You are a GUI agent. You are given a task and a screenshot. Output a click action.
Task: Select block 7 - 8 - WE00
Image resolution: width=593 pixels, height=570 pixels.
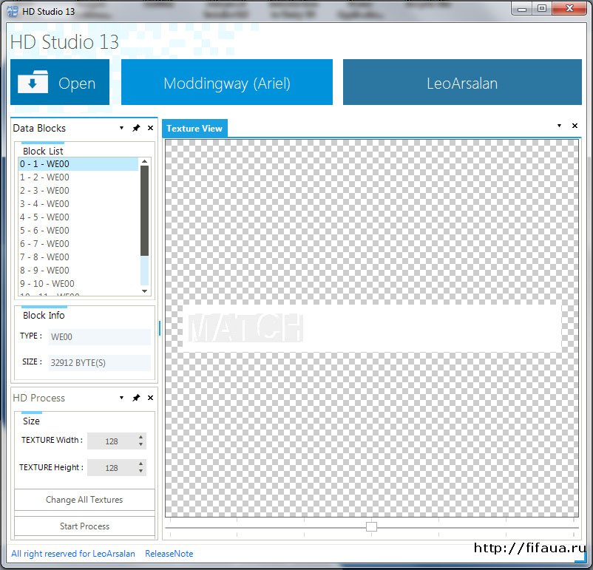coord(44,257)
